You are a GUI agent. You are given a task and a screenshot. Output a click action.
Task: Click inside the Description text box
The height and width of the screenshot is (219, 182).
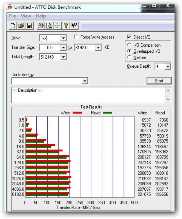tap(88, 95)
